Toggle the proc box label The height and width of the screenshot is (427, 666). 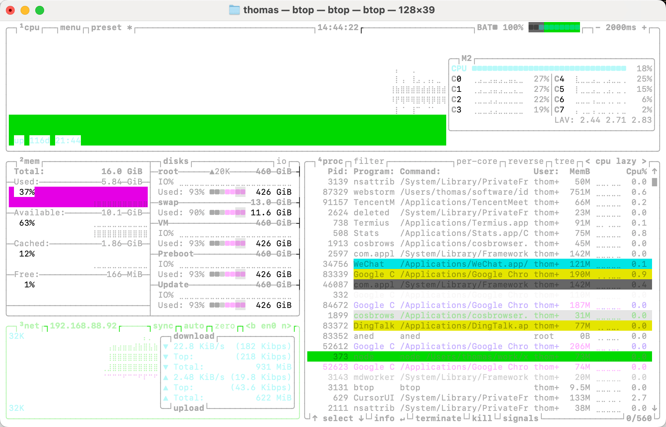(330, 161)
